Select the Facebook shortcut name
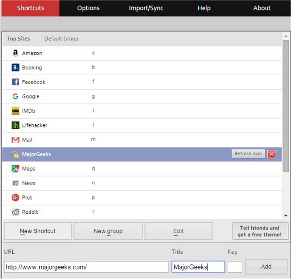 pos(34,82)
